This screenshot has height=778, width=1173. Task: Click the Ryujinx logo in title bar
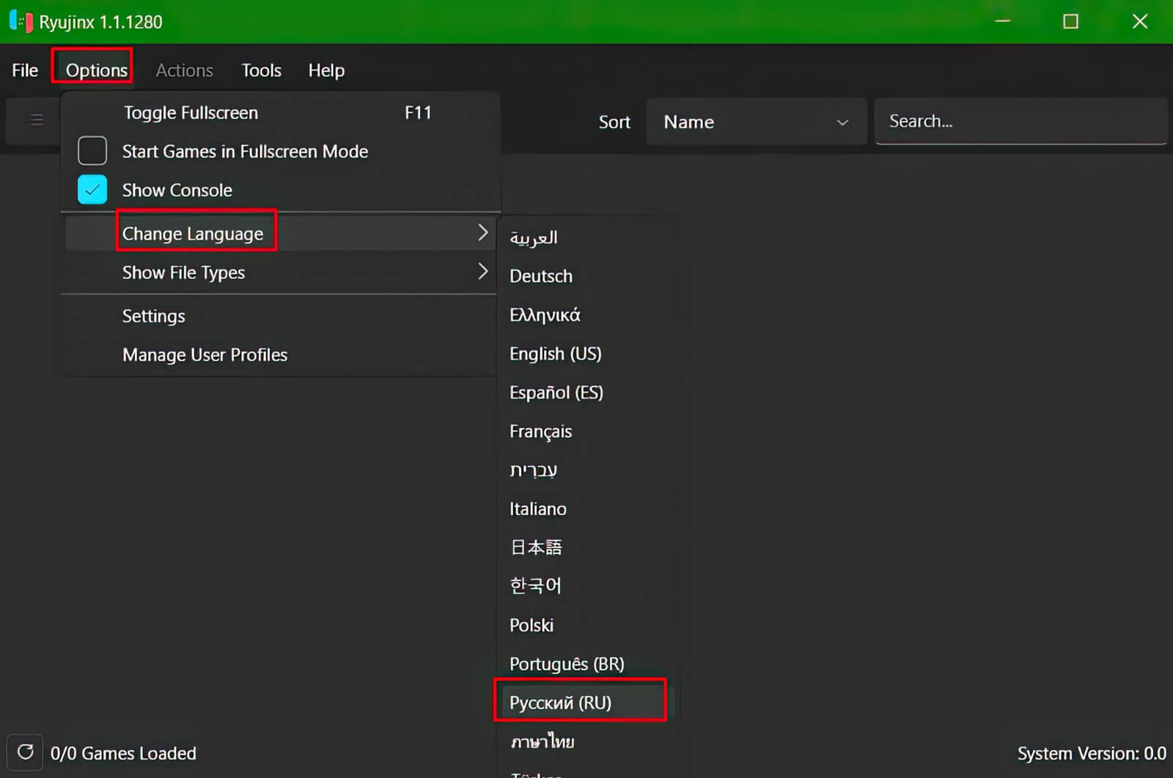pos(21,22)
